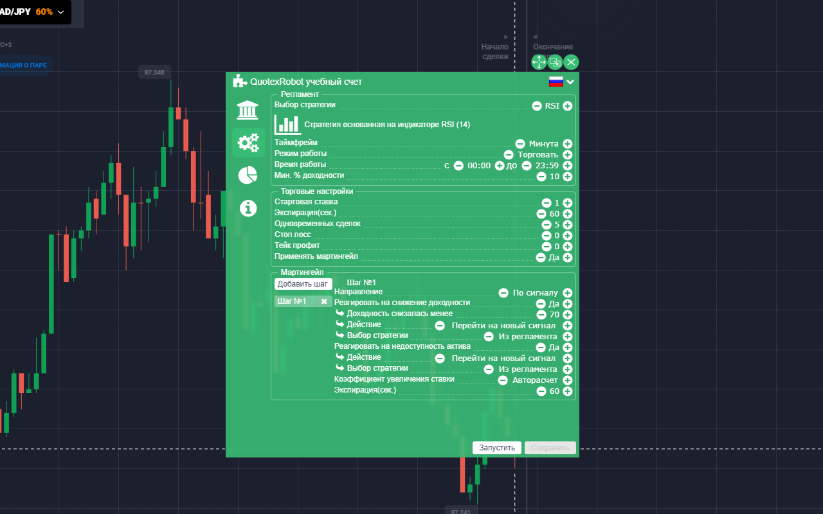Viewport: 823px width, 514px height.
Task: Toggle Реагировать на снижение доходности minus
Action: click(x=541, y=304)
